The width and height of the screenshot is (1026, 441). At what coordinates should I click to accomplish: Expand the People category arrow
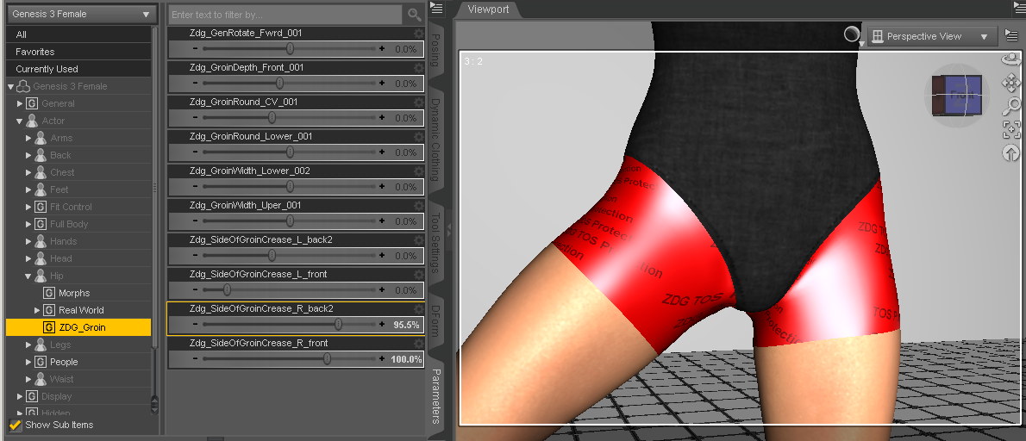28,362
